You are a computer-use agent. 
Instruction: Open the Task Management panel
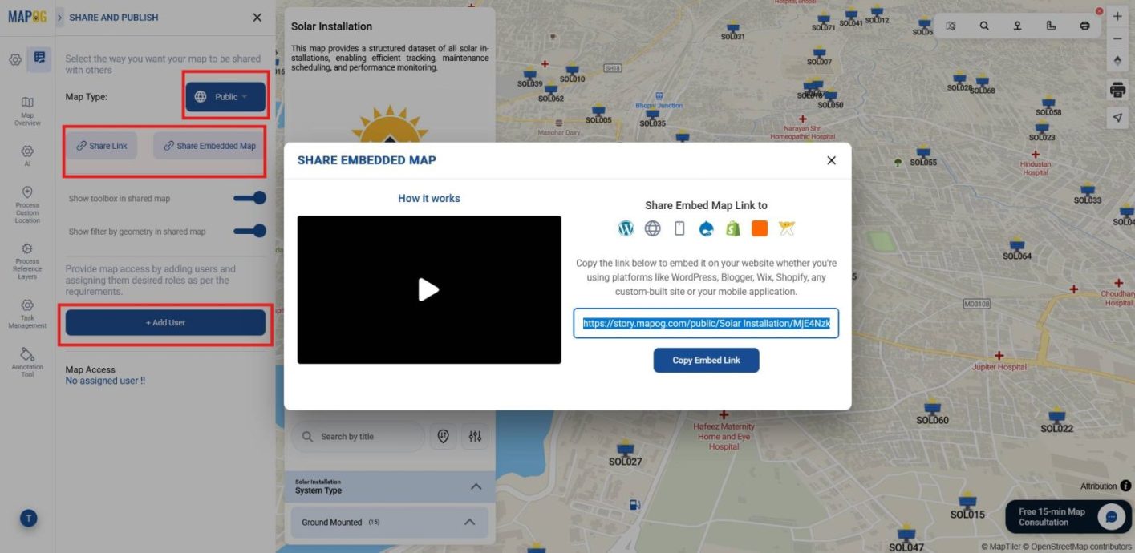(x=27, y=310)
